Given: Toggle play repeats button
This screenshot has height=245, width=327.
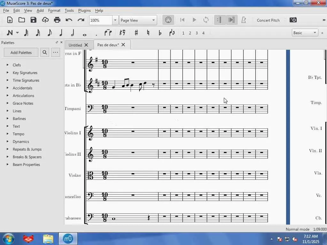Looking at the screenshot, I should tap(219, 20).
